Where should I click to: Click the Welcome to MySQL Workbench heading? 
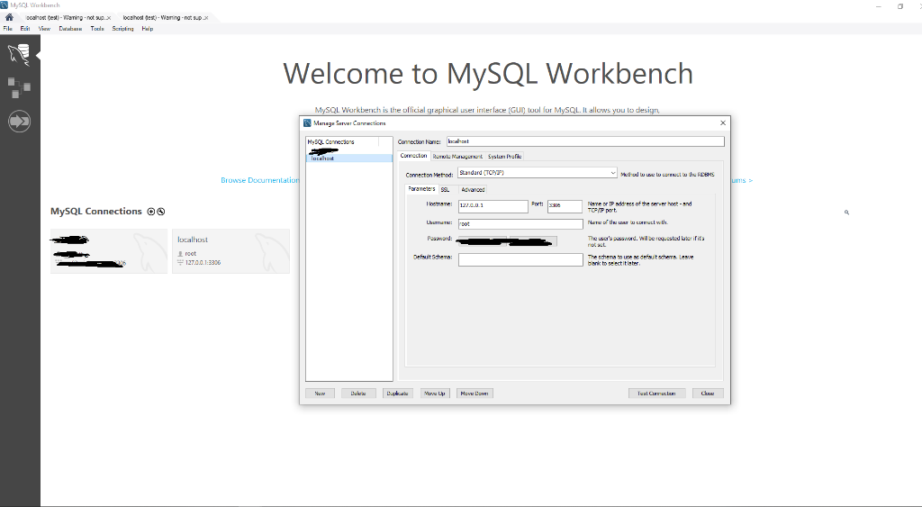coord(488,74)
